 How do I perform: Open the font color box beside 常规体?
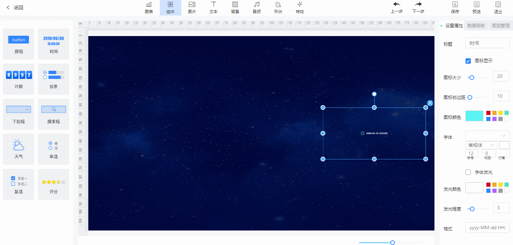pos(504,145)
